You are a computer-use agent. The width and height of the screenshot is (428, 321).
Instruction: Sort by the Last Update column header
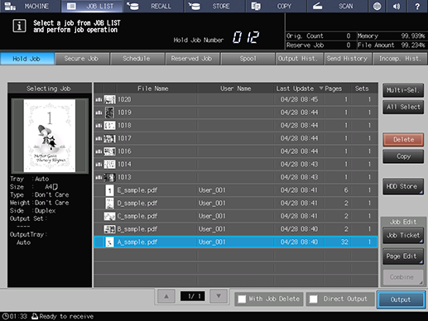pos(300,89)
